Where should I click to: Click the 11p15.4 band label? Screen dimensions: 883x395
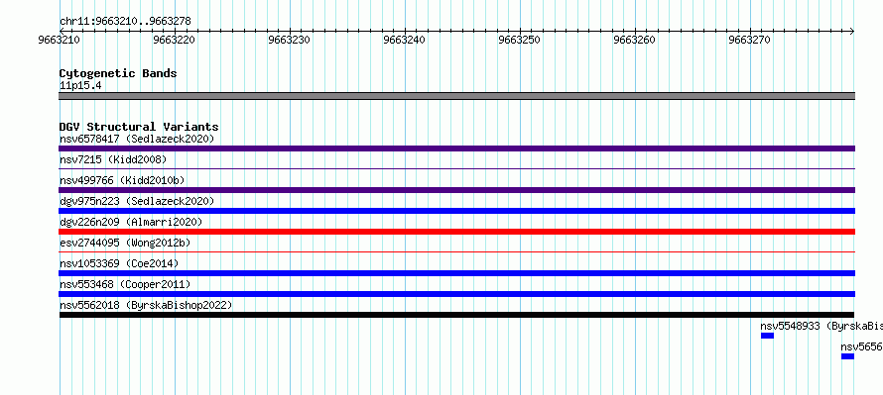pos(80,86)
